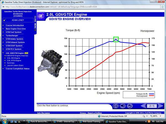Open the Turbocharger lesson in the menu

[12, 36]
